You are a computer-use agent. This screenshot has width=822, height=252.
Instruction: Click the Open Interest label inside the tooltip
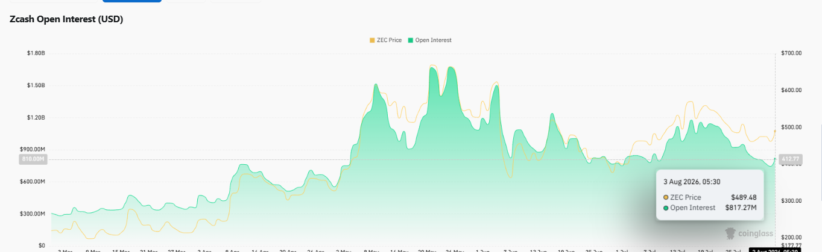[693, 208]
